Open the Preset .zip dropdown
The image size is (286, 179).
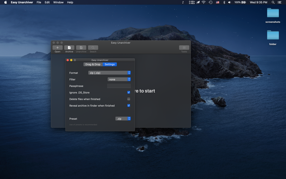[123, 119]
